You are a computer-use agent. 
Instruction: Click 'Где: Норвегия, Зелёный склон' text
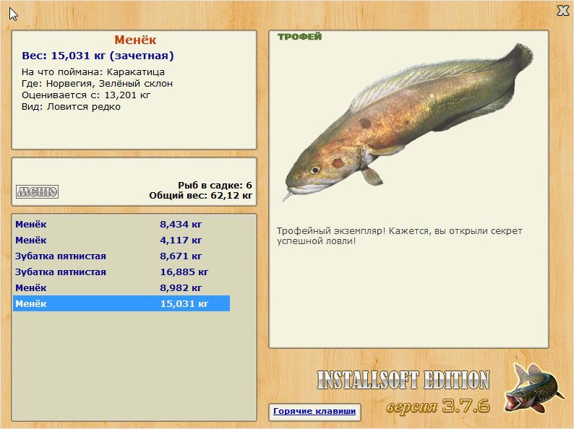pyautogui.click(x=97, y=84)
